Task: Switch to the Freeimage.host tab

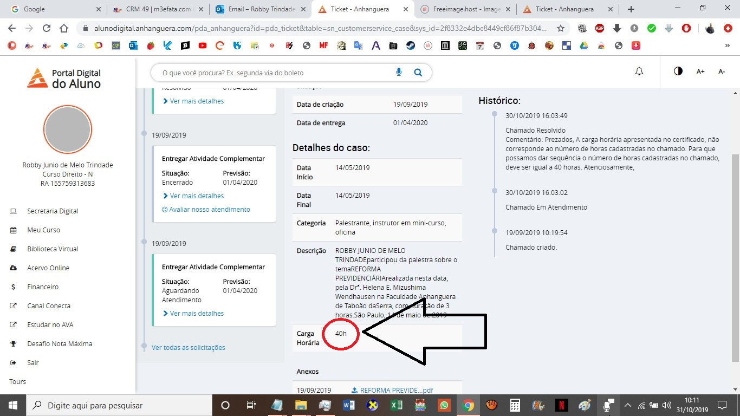Action: tap(465, 9)
